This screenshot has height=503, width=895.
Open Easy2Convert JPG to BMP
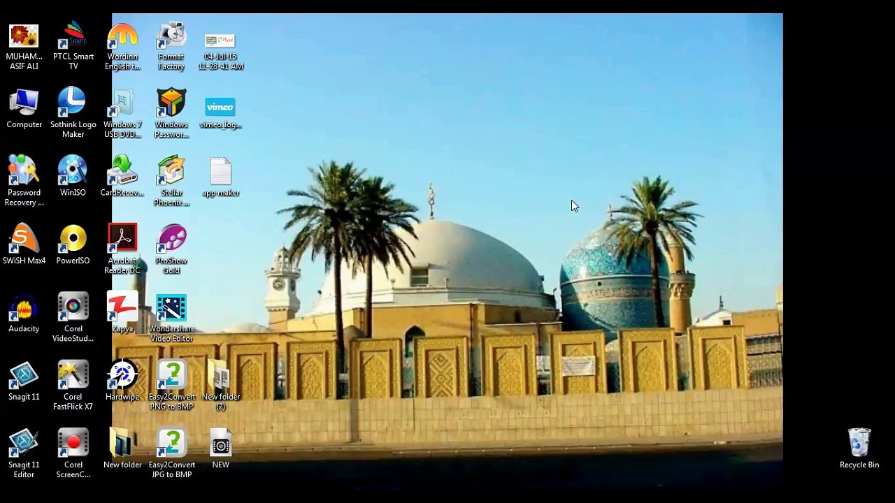pos(171,453)
